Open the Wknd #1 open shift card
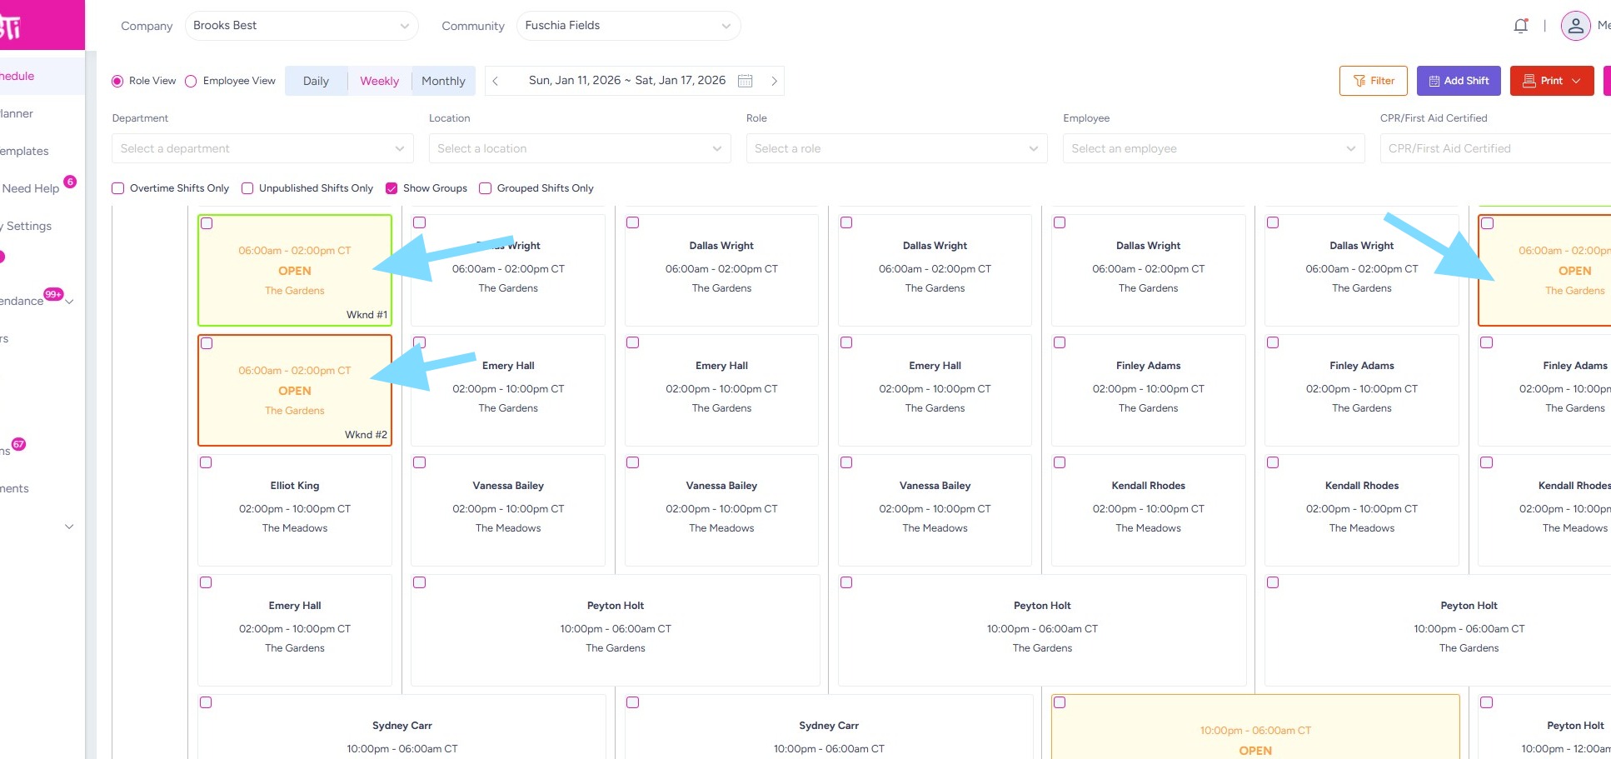Viewport: 1611px width, 759px height. coord(294,271)
